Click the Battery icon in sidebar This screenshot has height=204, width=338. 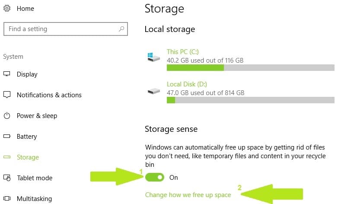click(7, 136)
